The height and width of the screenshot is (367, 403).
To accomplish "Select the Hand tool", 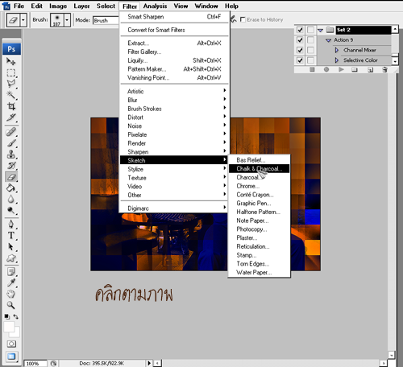I will (x=11, y=294).
